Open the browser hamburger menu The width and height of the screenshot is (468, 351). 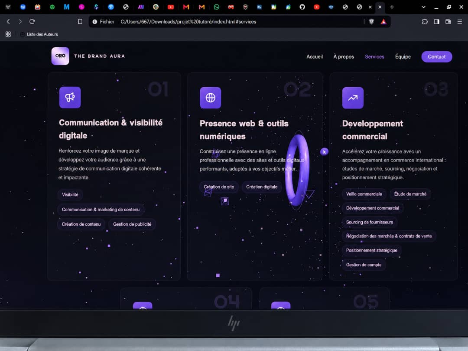tap(460, 22)
